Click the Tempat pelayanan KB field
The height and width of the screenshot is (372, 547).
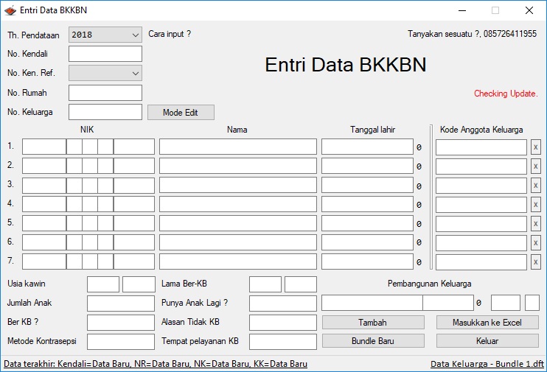pos(283,342)
